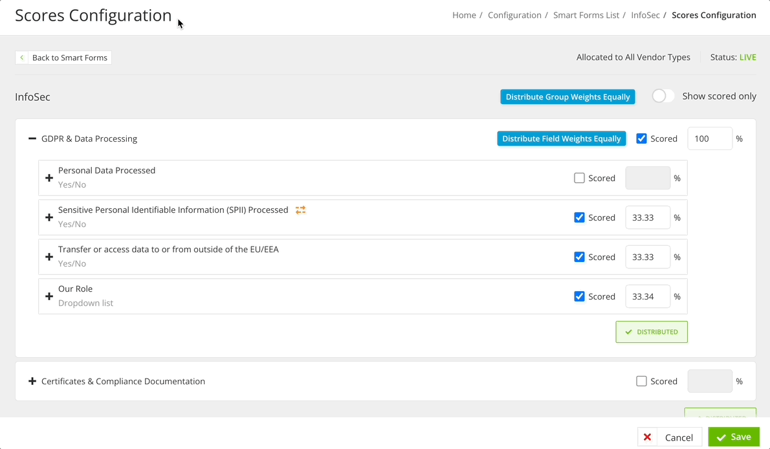Click the orange conditional logic arrows icon beside SPII
770x449 pixels.
(x=300, y=210)
